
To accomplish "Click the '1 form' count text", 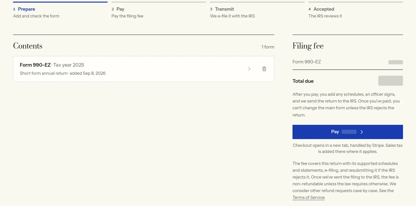I will (268, 47).
